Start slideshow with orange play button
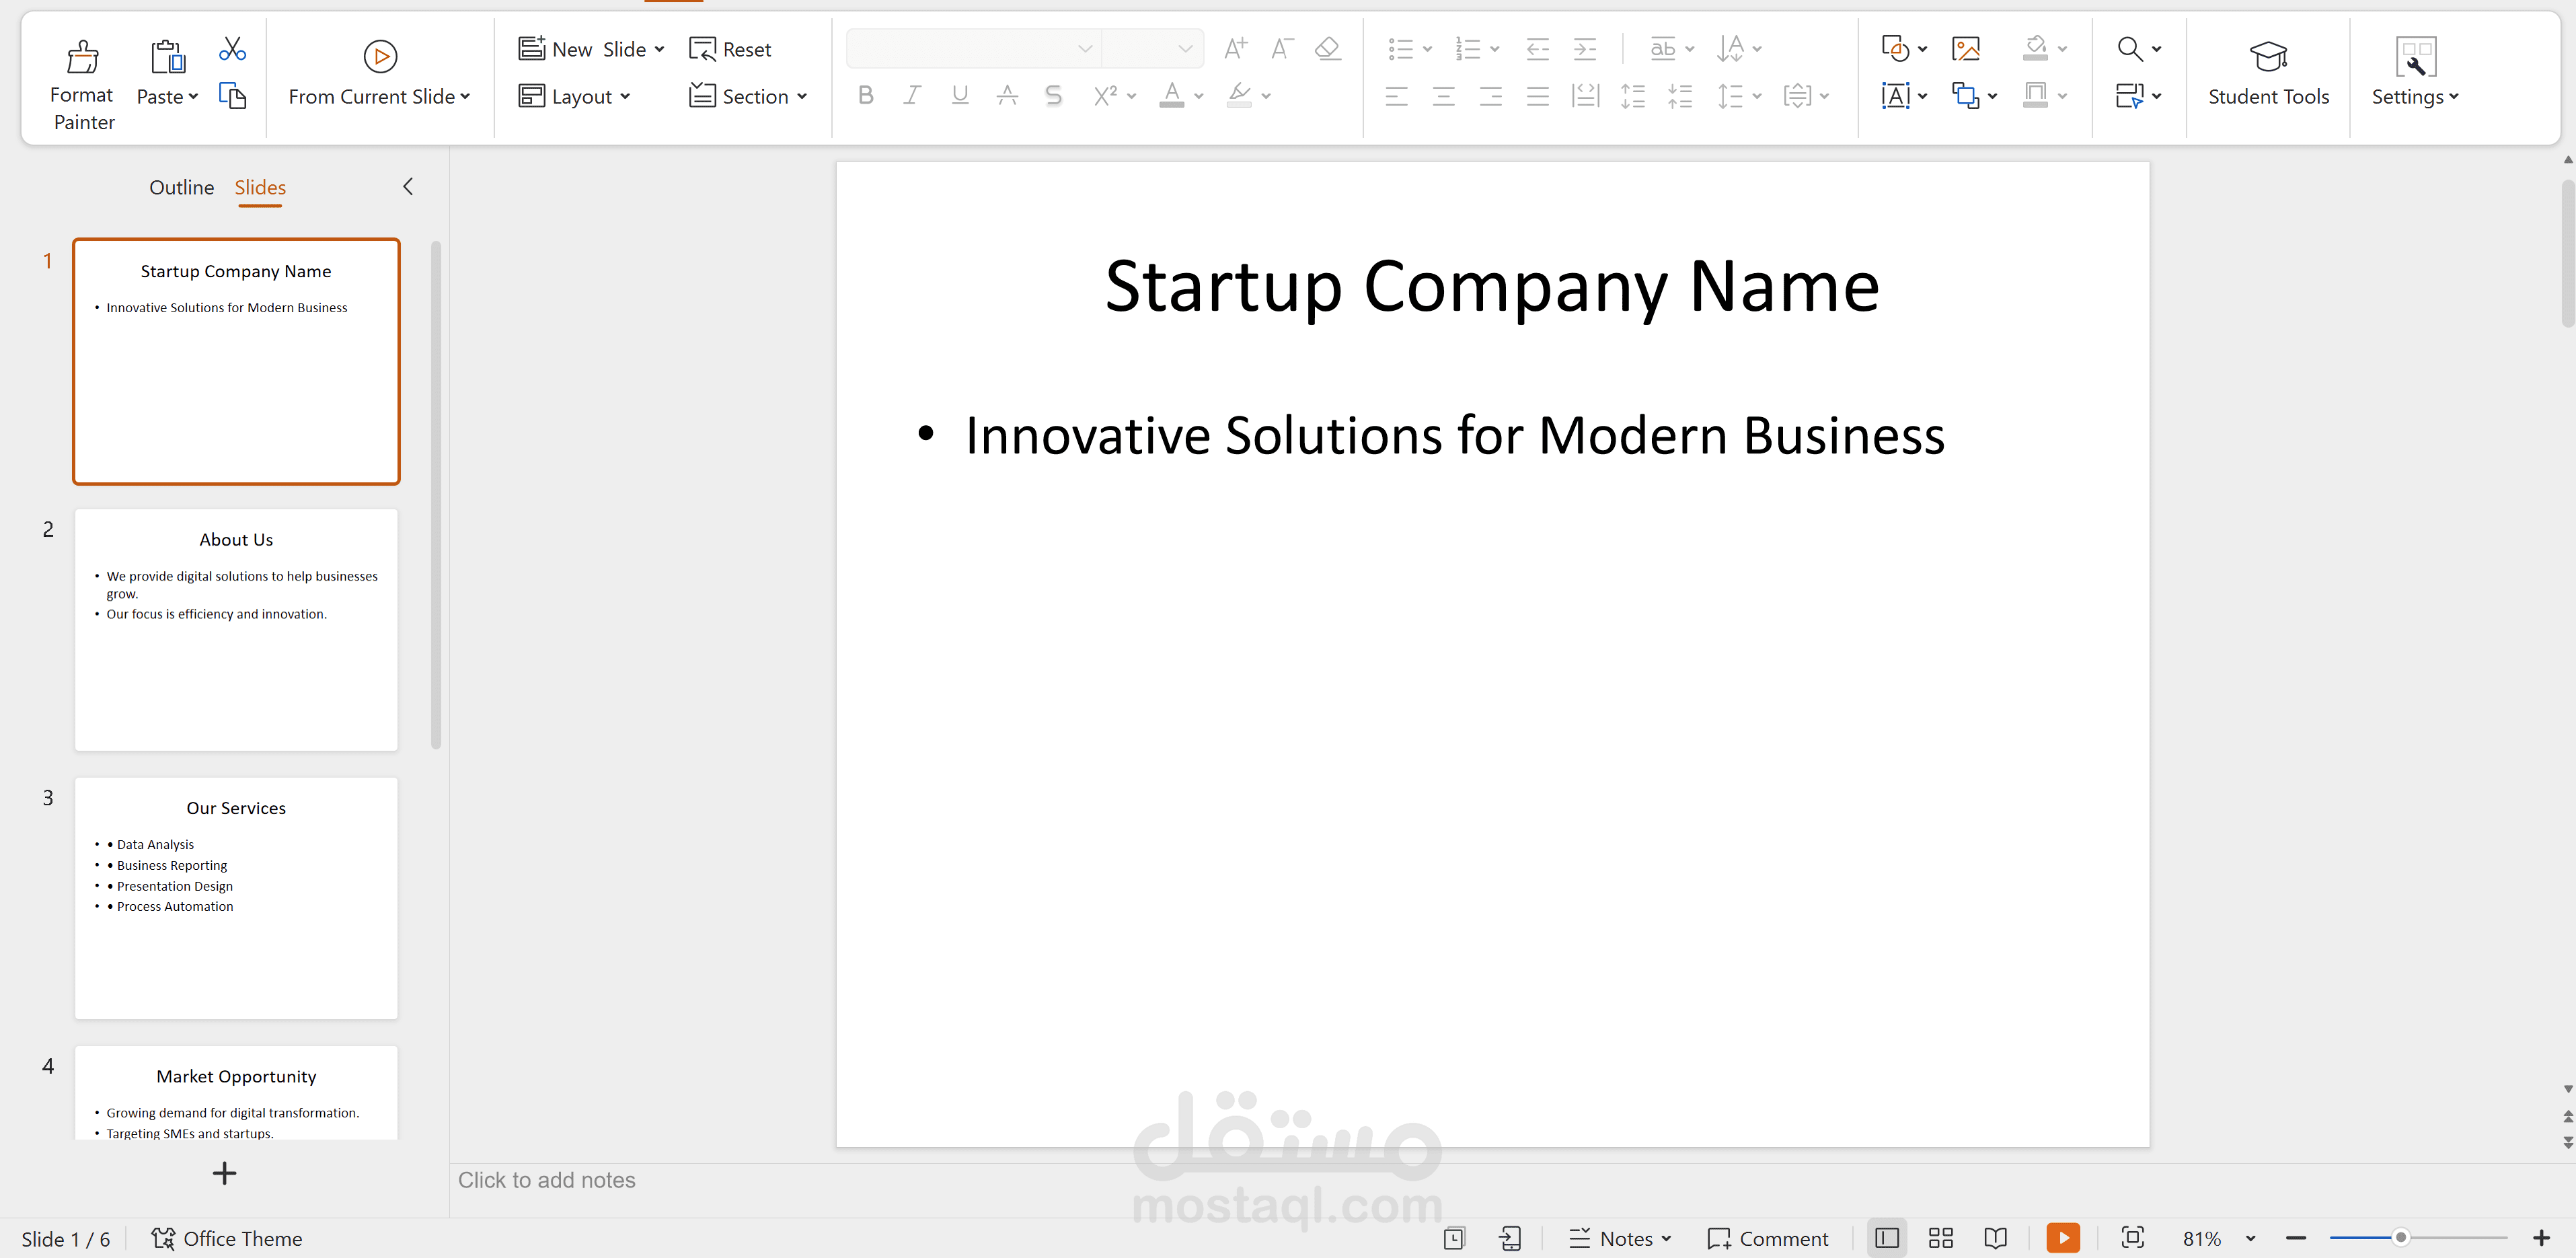 2063,1238
